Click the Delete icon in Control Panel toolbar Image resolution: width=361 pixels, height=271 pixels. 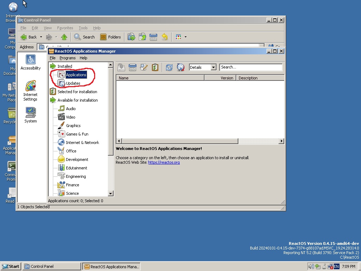point(153,37)
